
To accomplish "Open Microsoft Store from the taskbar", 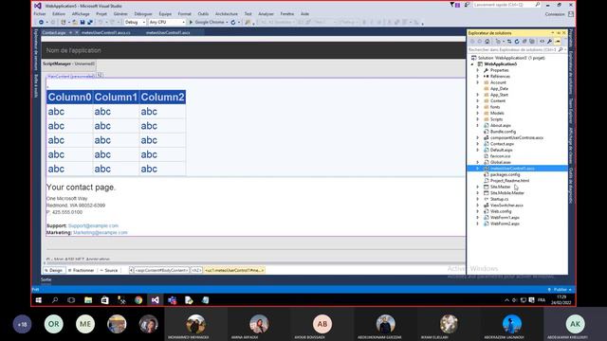I will click(x=105, y=300).
